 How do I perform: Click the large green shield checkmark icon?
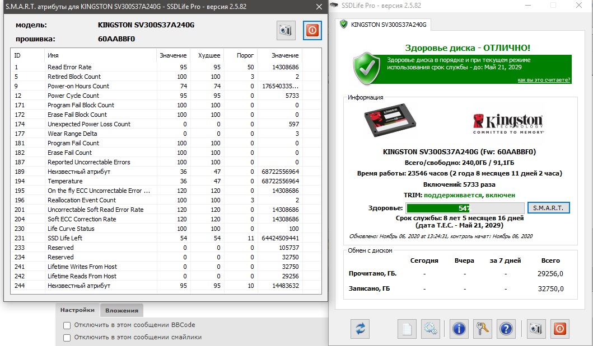(366, 69)
